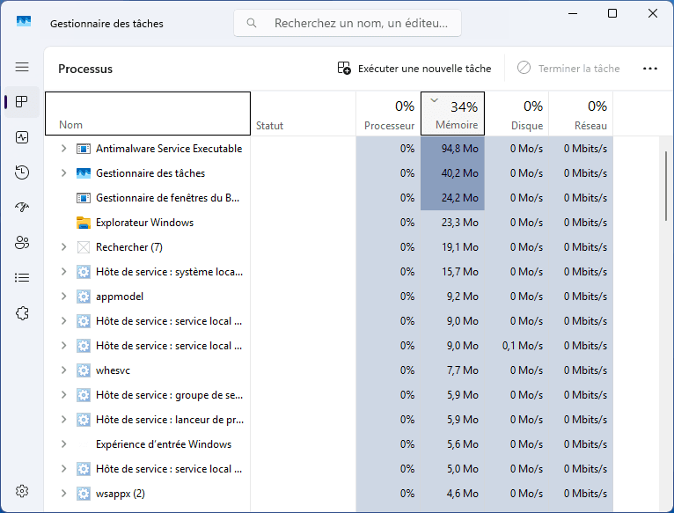Expand the appmodel process row
674x513 pixels.
tap(63, 297)
